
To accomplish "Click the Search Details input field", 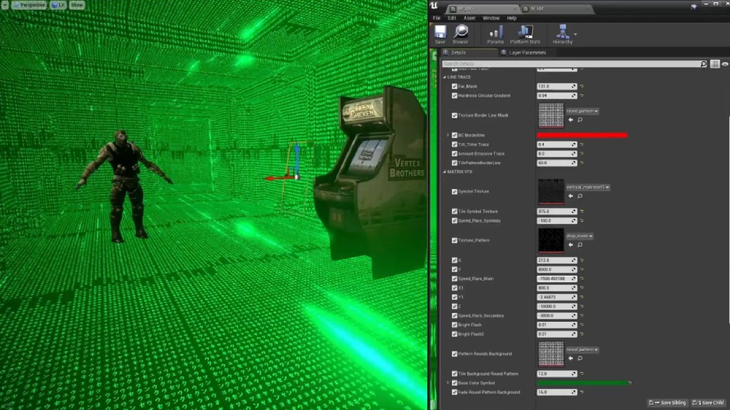I will (x=571, y=63).
